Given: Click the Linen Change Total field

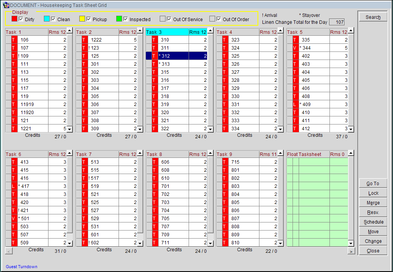Looking at the screenshot, I should pos(336,22).
